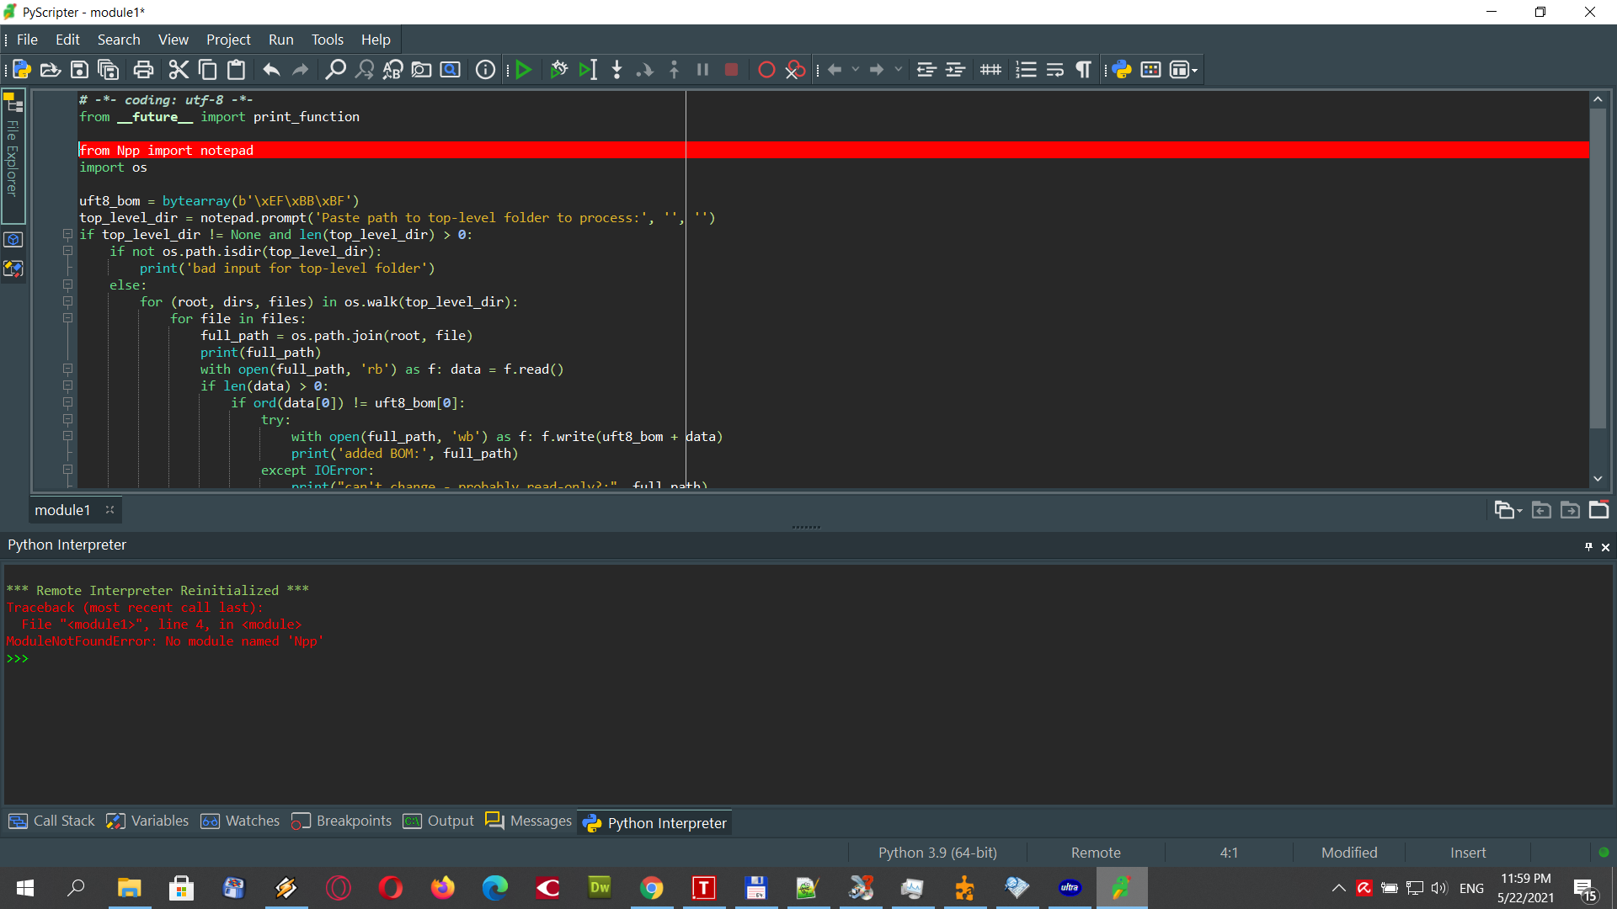Collapse the 'if top_level_dir' code fold
1617x909 pixels.
(x=67, y=234)
